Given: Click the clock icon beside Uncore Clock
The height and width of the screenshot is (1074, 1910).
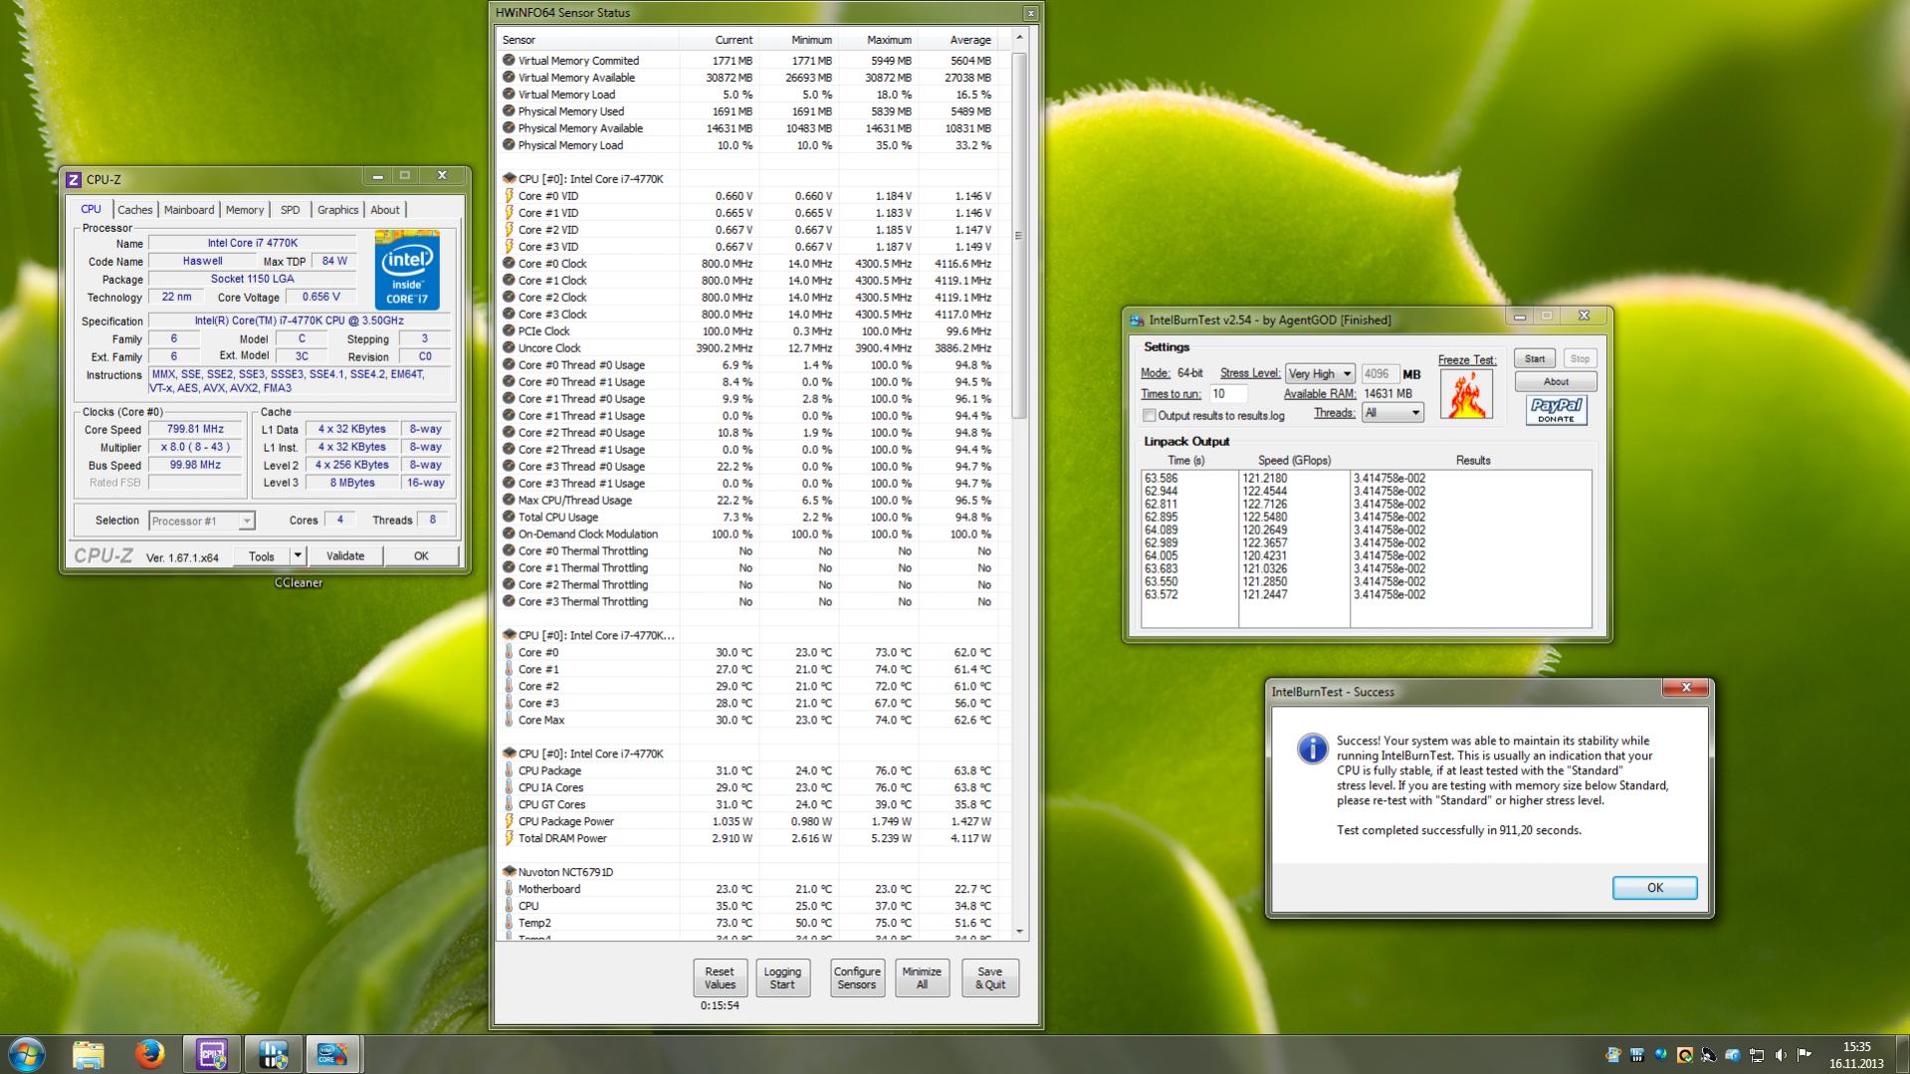Looking at the screenshot, I should [509, 348].
